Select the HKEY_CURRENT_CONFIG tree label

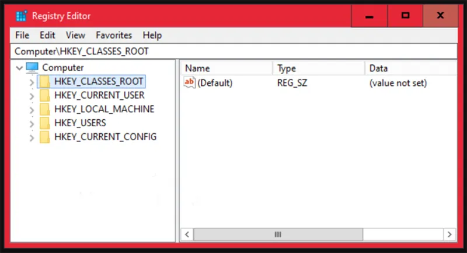pos(105,137)
